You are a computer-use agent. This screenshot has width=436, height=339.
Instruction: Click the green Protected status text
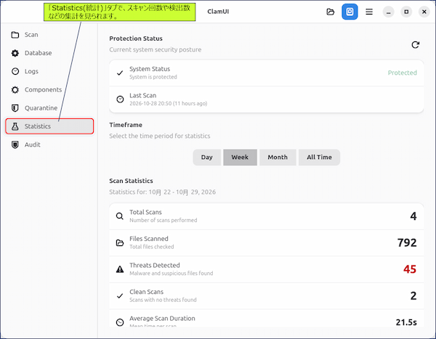pos(403,73)
